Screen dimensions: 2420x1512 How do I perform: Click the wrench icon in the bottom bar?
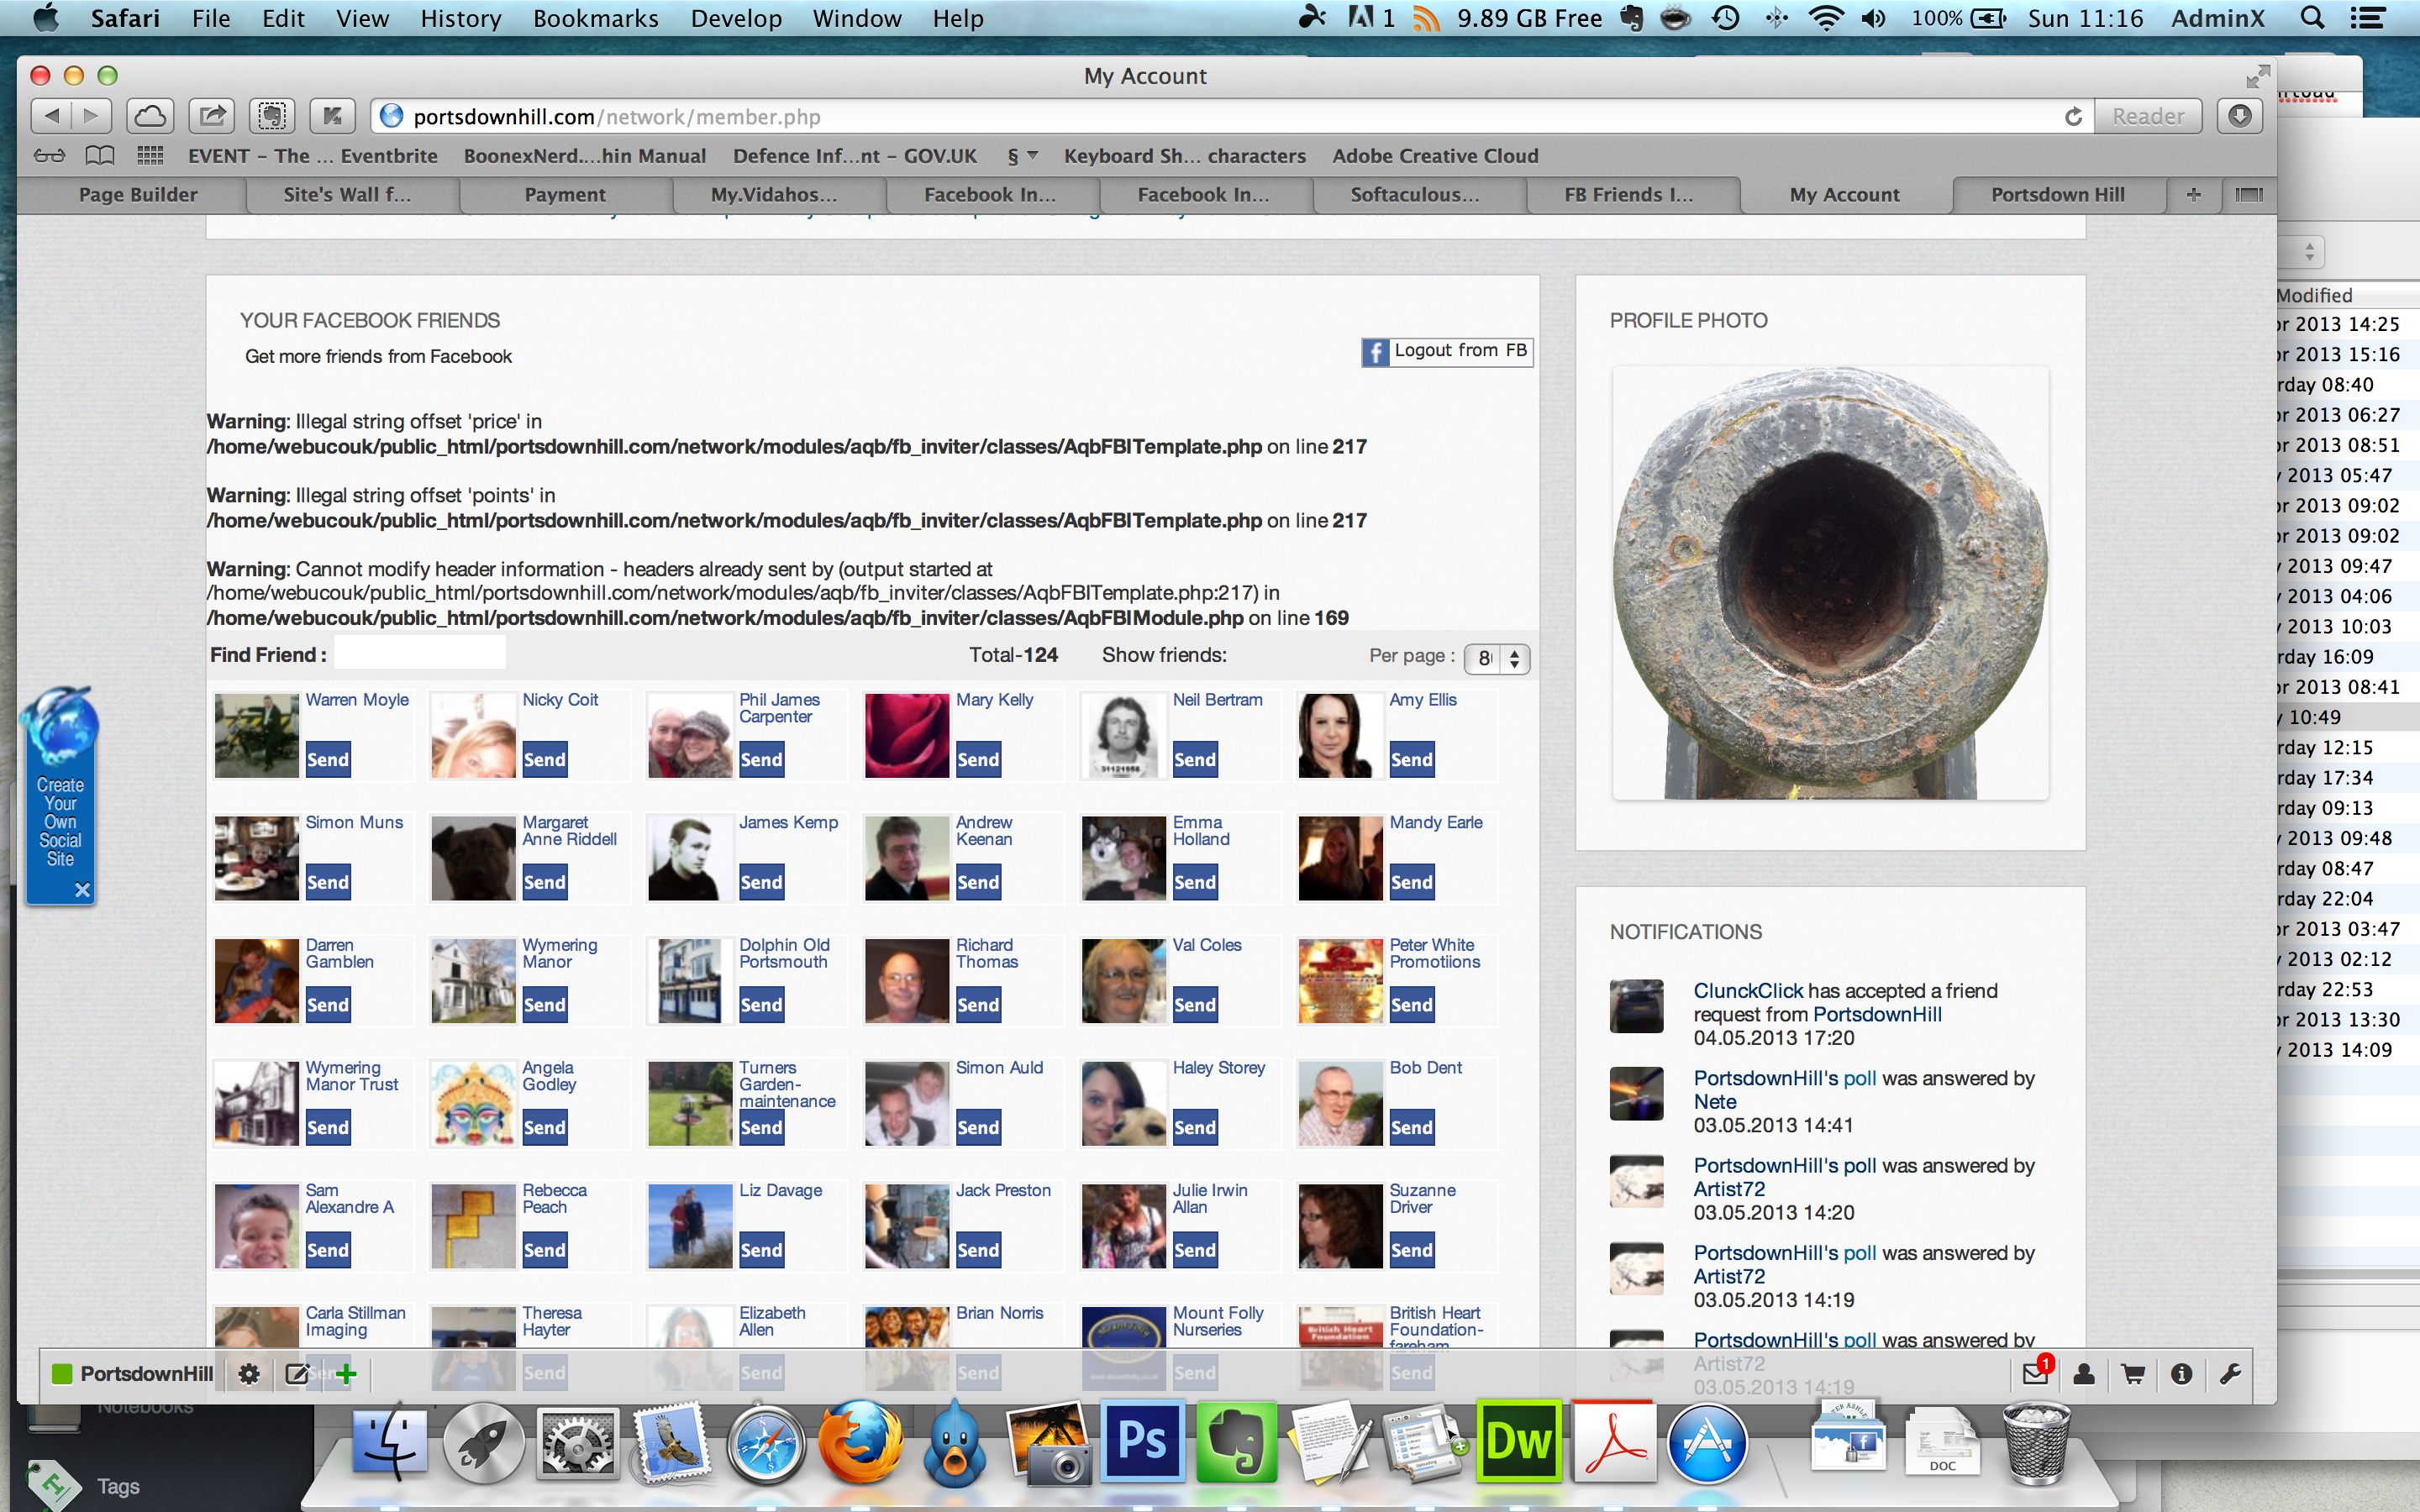click(2229, 1374)
